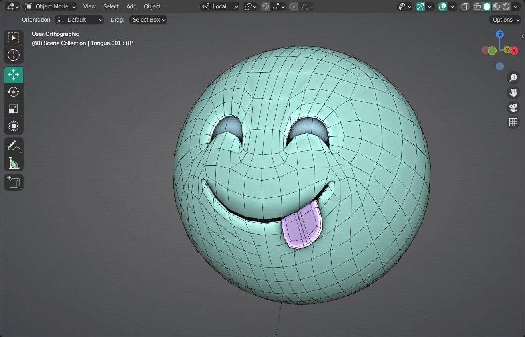
Task: Switch to Wireframe viewport shading
Action: (478, 6)
